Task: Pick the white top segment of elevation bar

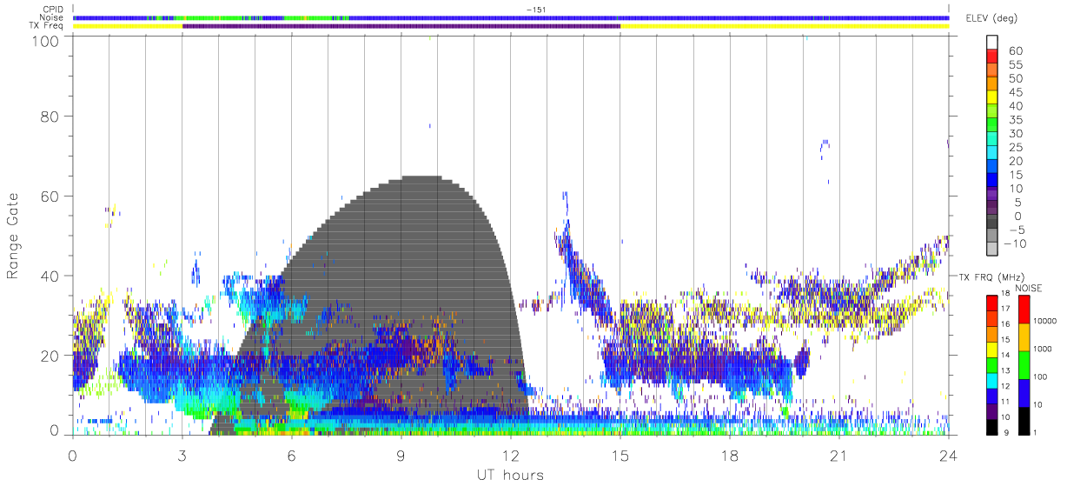Action: tap(992, 42)
